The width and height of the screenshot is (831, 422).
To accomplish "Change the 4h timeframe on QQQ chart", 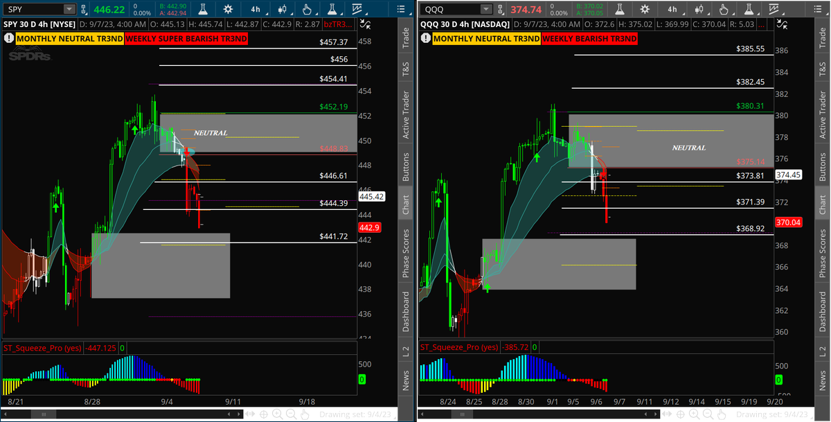I will (x=672, y=9).
